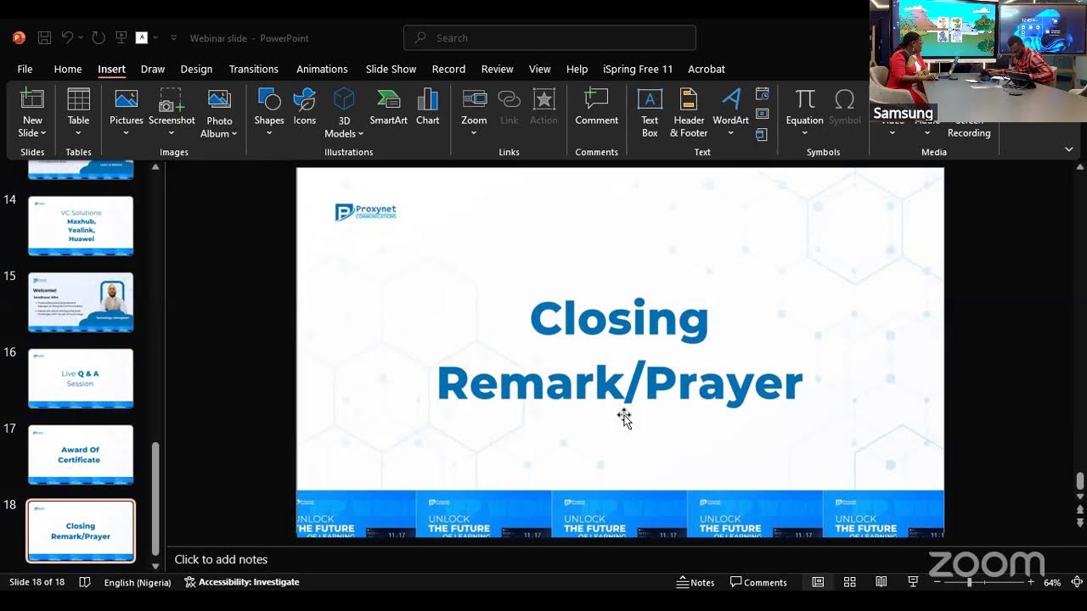Toggle the Comments pane in status bar

click(x=758, y=582)
